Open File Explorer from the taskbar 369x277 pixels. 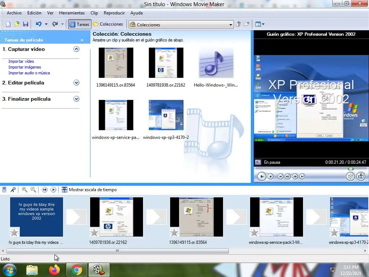click(x=32, y=270)
